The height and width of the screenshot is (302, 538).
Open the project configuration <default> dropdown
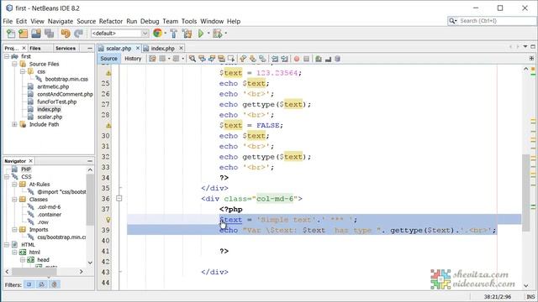click(x=119, y=34)
